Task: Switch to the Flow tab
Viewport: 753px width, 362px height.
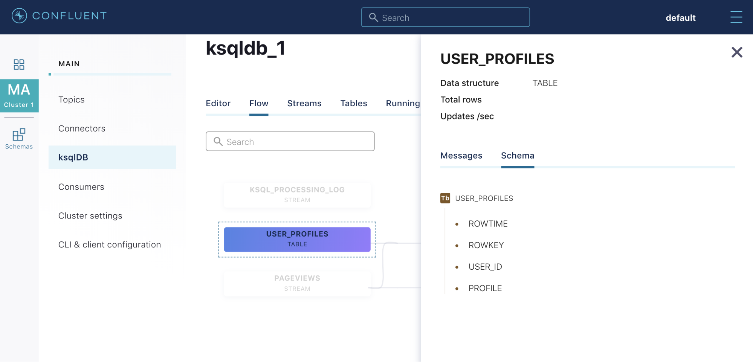Action: (x=259, y=103)
